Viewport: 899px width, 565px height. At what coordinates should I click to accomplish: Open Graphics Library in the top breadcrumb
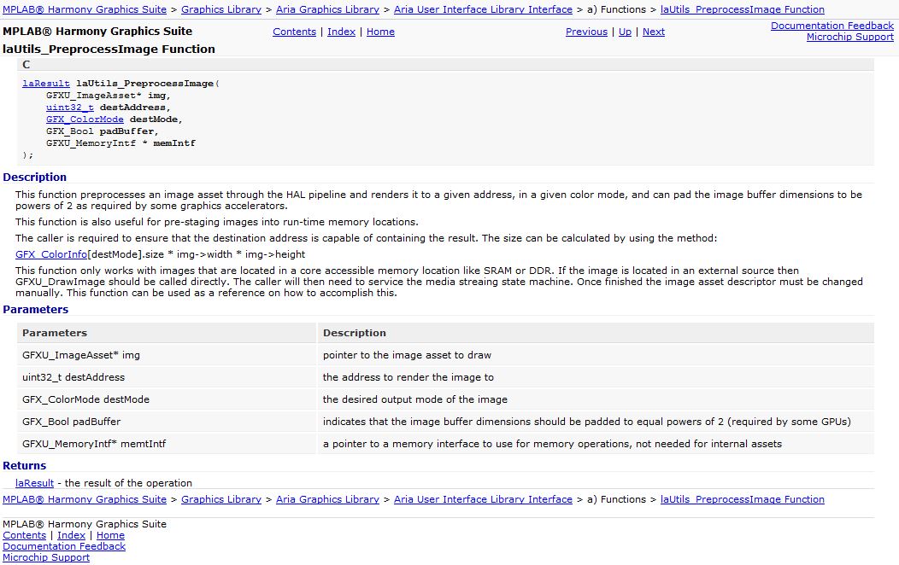click(x=221, y=9)
